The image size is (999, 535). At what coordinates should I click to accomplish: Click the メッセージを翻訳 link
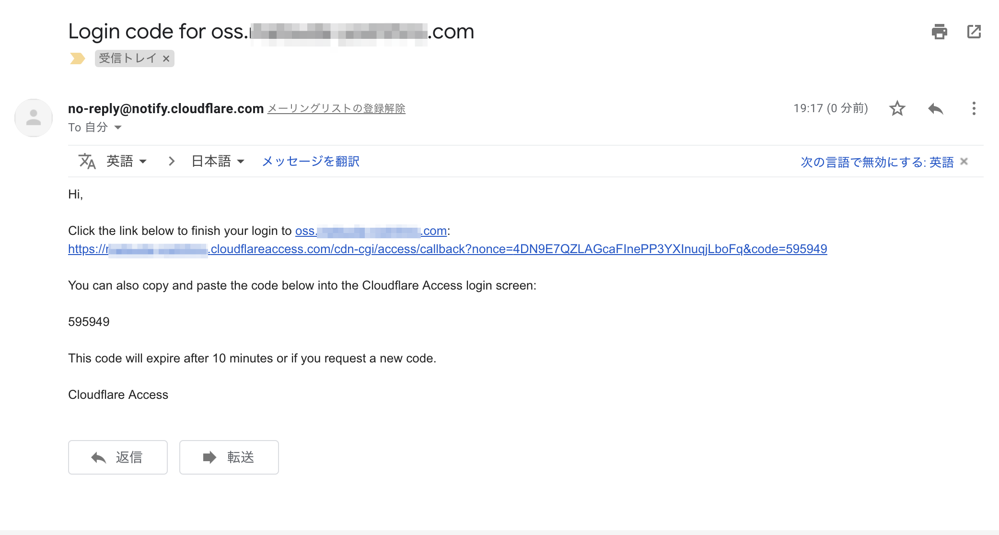coord(311,162)
